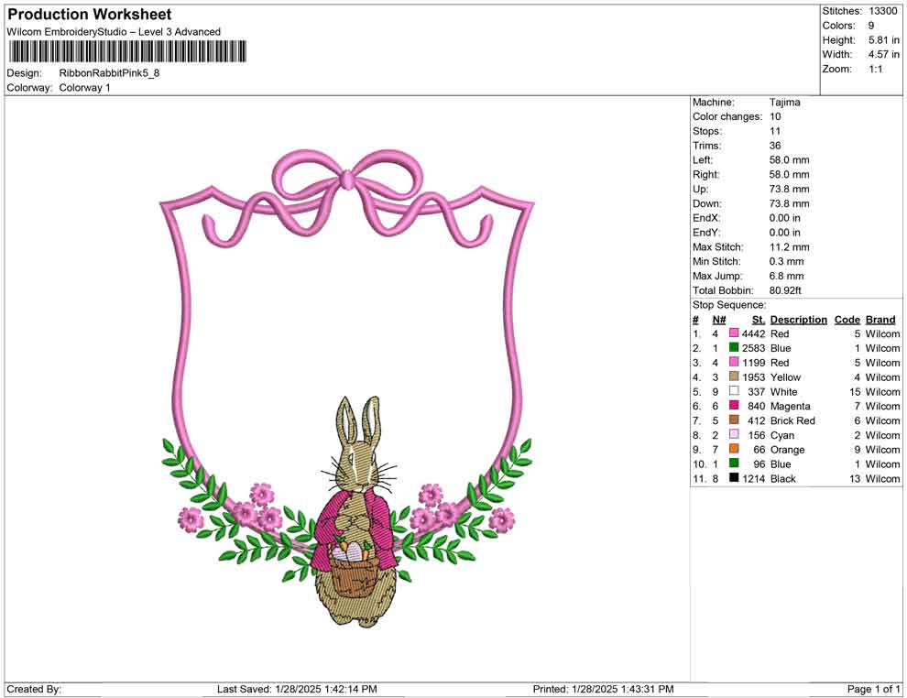Select the tan swatch in the Yellow row
The height and width of the screenshot is (698, 907).
coord(734,376)
